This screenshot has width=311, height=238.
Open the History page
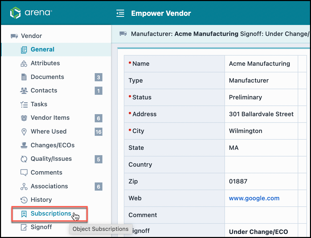click(41, 200)
